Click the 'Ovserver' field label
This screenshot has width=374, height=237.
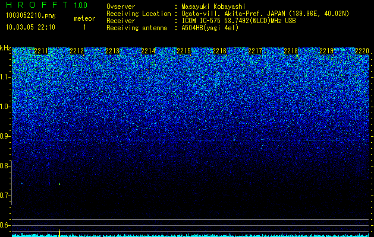point(121,7)
